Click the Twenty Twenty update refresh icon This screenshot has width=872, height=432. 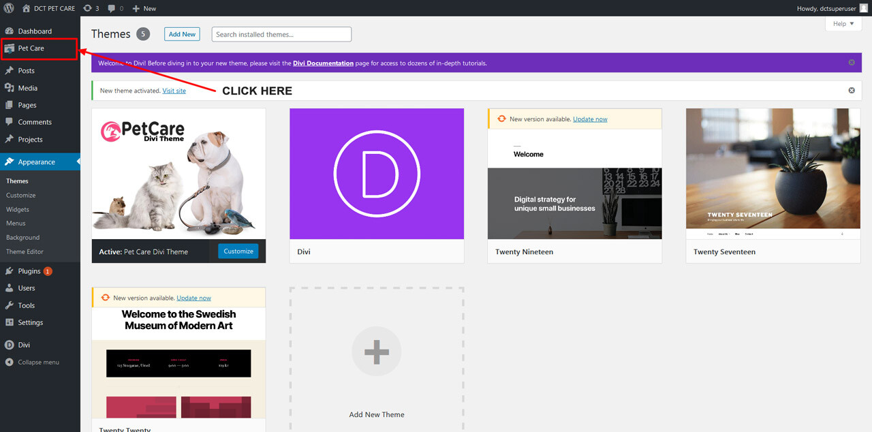(105, 298)
